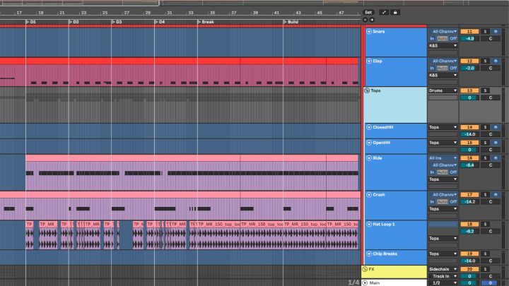The height and width of the screenshot is (286, 509).
Task: Click Chip Breaks volume value -16.0
Action: coord(469,261)
